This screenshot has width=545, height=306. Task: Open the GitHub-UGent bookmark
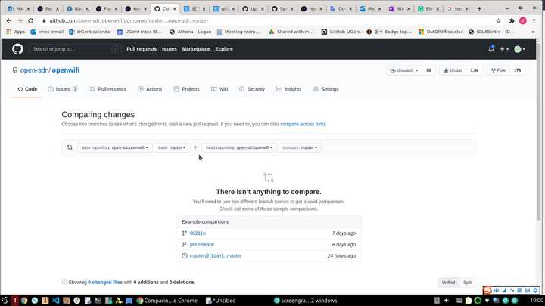[341, 32]
